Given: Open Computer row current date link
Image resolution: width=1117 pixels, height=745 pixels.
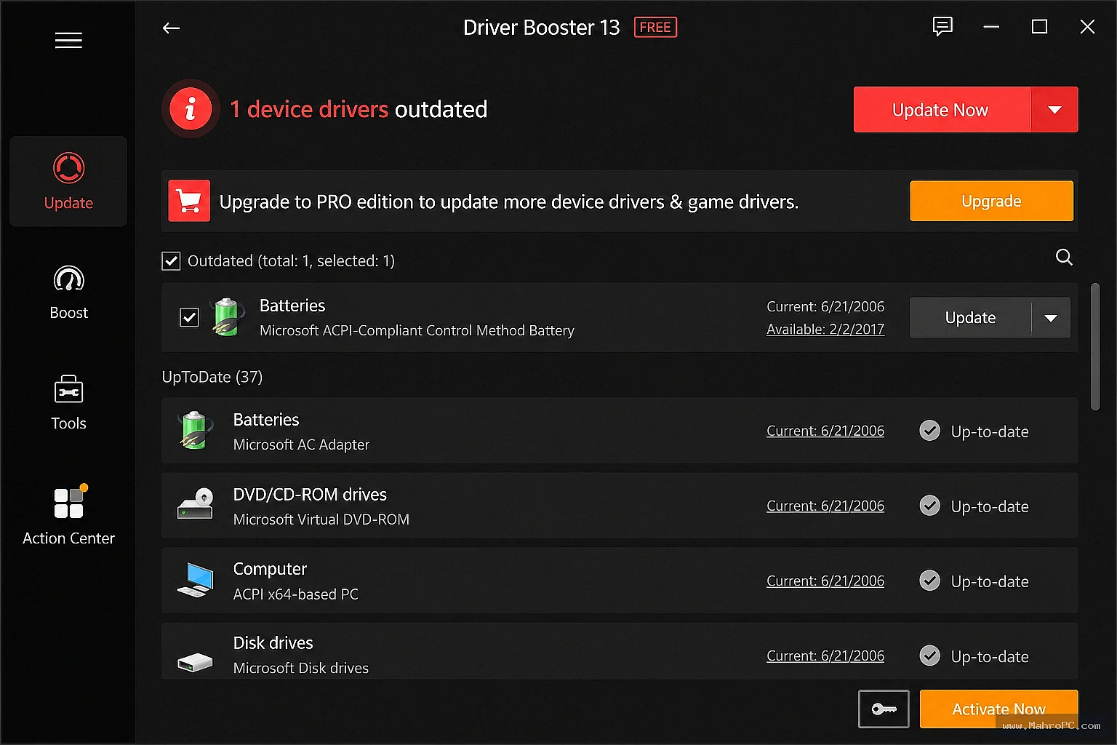Looking at the screenshot, I should [x=825, y=581].
